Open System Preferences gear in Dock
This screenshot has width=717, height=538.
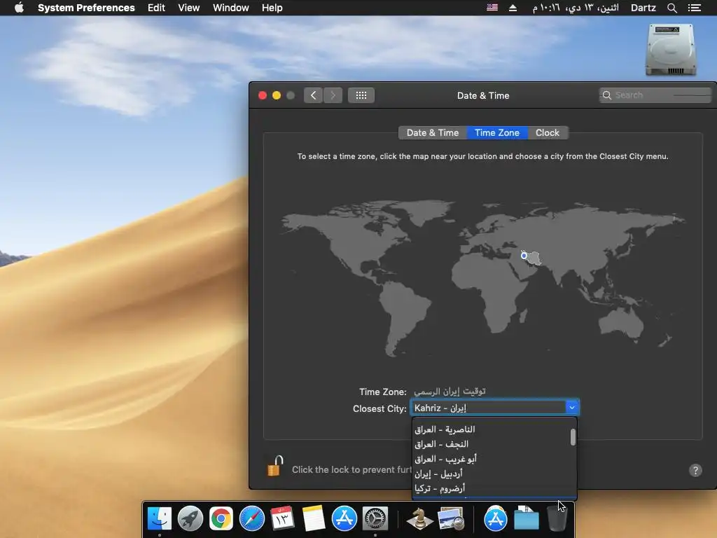click(375, 518)
